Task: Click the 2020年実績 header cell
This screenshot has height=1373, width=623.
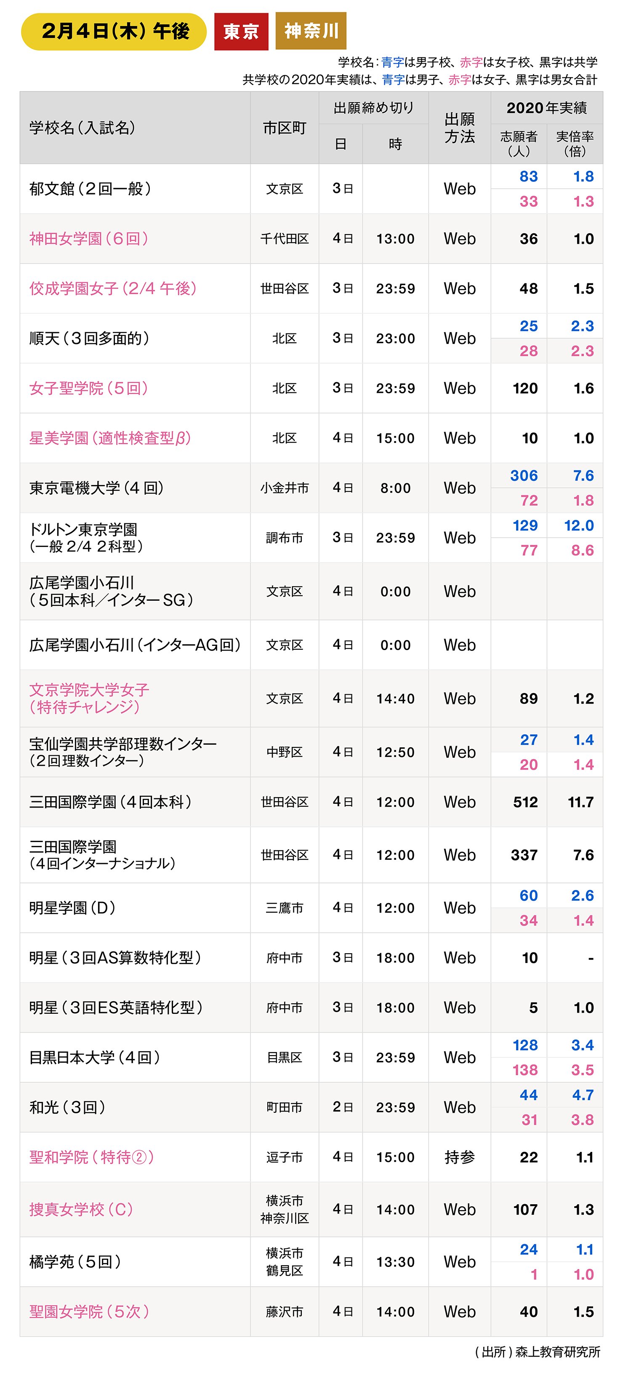Action: 546,108
